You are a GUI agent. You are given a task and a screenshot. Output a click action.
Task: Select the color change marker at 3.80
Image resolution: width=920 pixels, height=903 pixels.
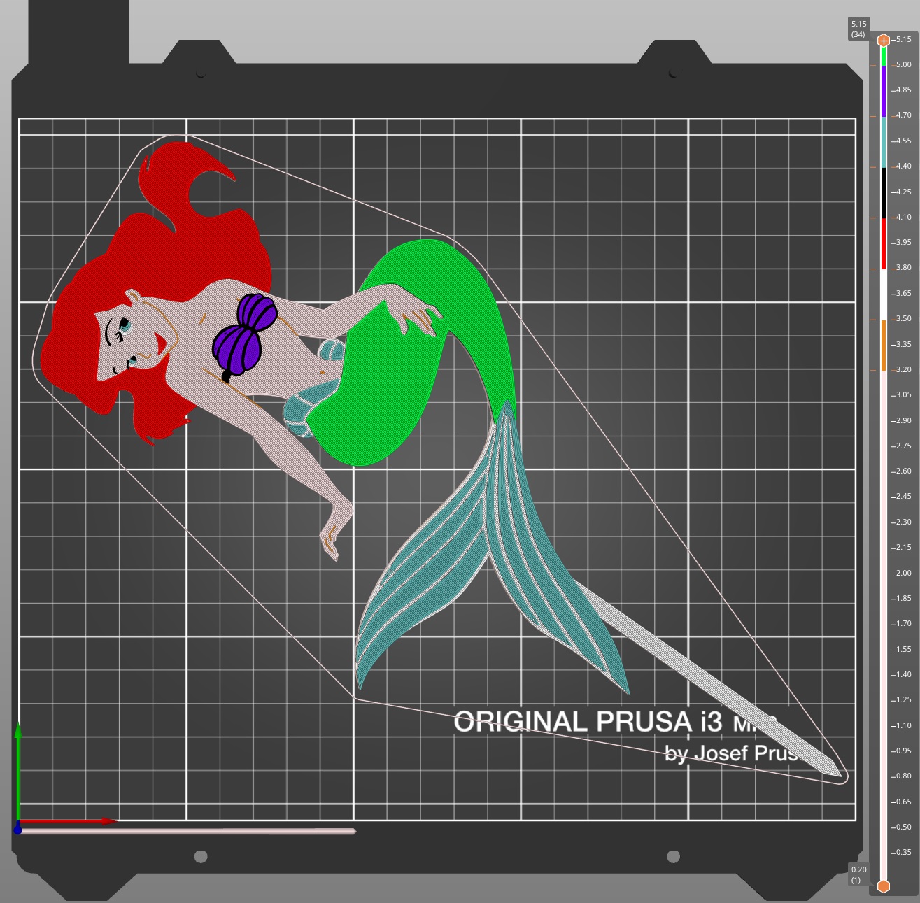pos(873,269)
